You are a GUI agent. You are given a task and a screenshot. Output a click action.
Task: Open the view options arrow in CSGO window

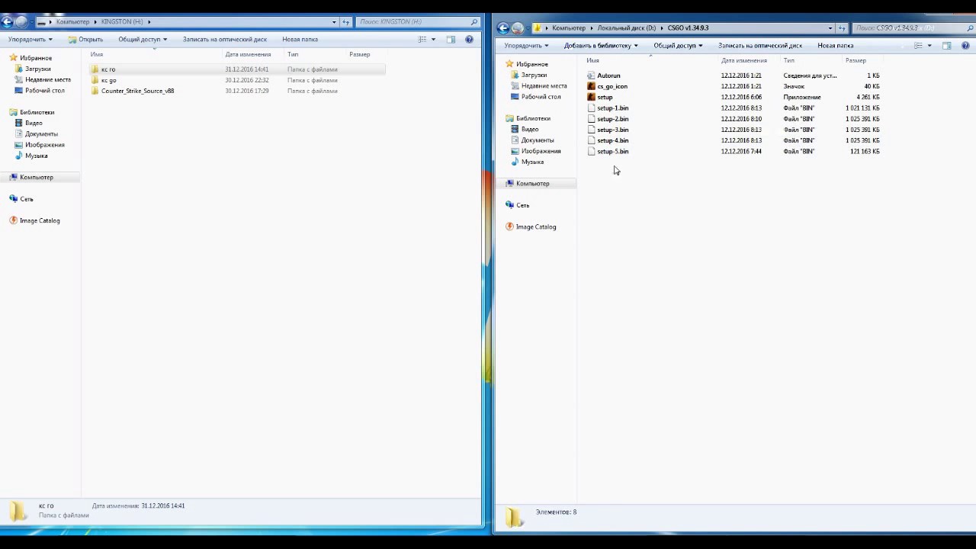pyautogui.click(x=929, y=46)
